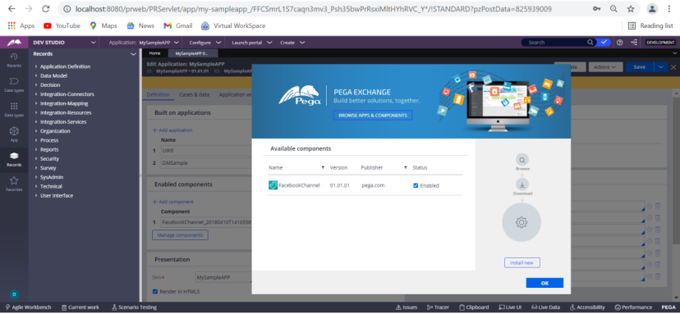Open the Gmail bookmark

pos(178,25)
